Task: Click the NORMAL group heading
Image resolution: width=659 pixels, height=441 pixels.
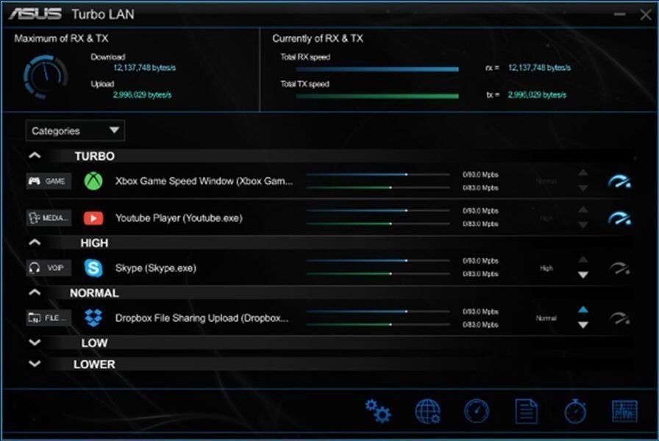Action: point(94,293)
